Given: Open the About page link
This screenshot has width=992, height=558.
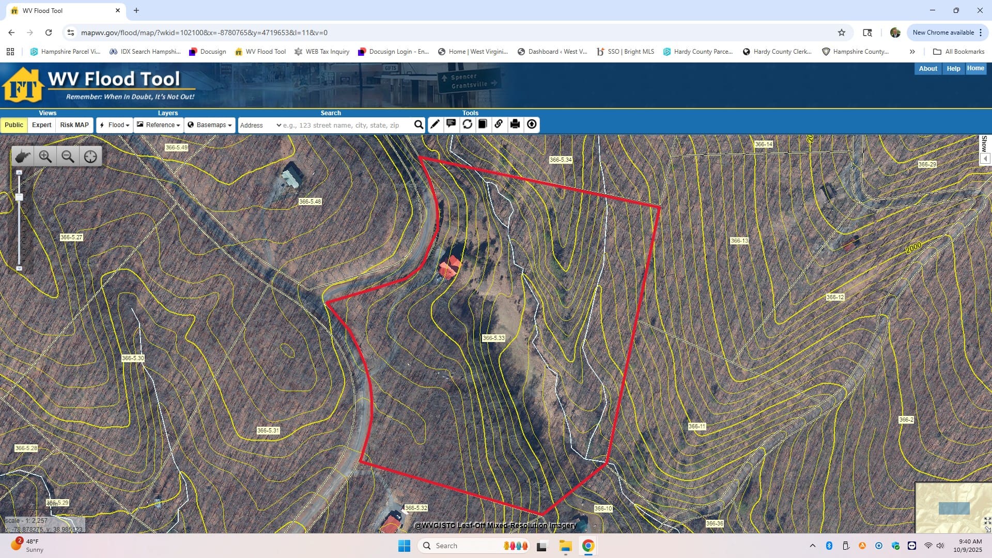Looking at the screenshot, I should [927, 69].
